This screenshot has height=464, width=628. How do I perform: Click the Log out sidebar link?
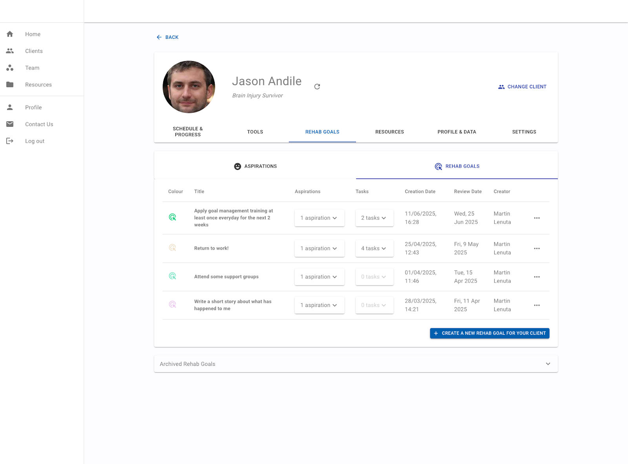[x=42, y=141]
